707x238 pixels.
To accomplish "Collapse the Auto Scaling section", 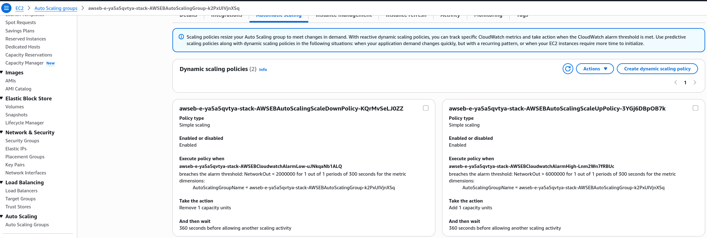I will (2, 216).
